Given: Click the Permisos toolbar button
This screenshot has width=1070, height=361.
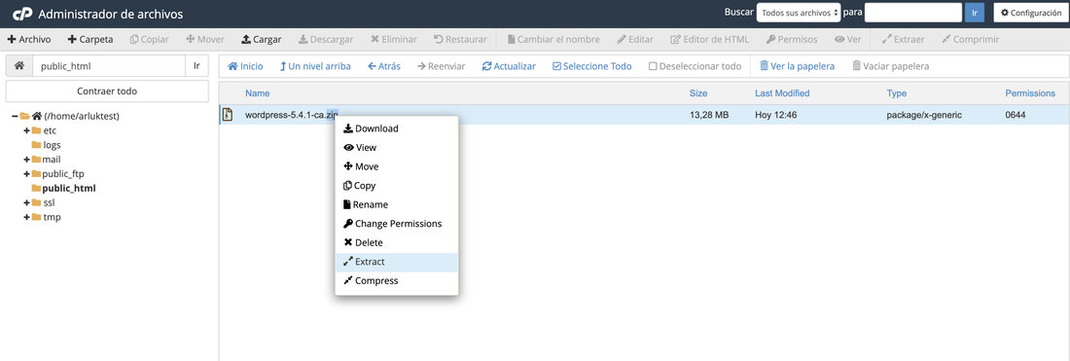Looking at the screenshot, I should tap(792, 40).
